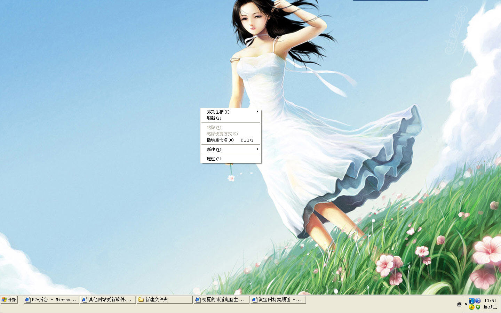This screenshot has width=501, height=313.
Task: Click the greyed-out 粘贴快捷方式 menu entry
Action: [x=231, y=134]
